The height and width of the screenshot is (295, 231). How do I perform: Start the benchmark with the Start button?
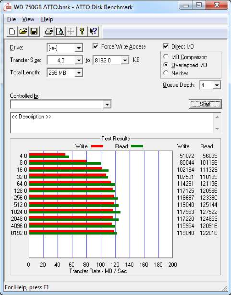205,104
